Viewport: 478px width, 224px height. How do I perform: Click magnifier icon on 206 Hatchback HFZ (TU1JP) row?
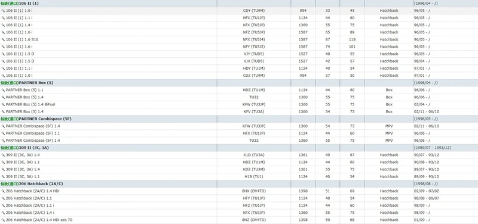[x=3, y=206]
